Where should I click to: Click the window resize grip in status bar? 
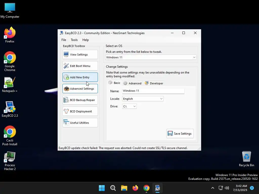tap(199, 149)
